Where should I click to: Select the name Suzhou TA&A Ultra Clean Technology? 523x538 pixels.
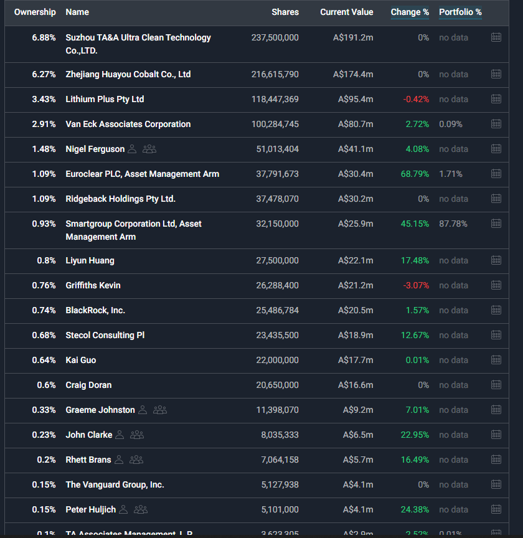click(x=138, y=44)
